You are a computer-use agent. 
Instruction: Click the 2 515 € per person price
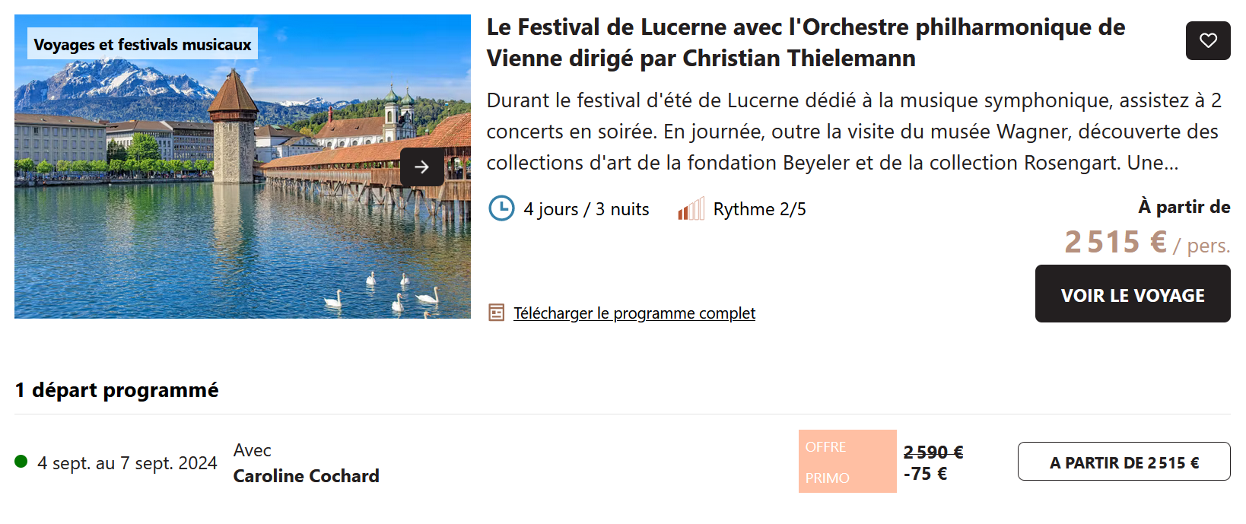(1116, 243)
